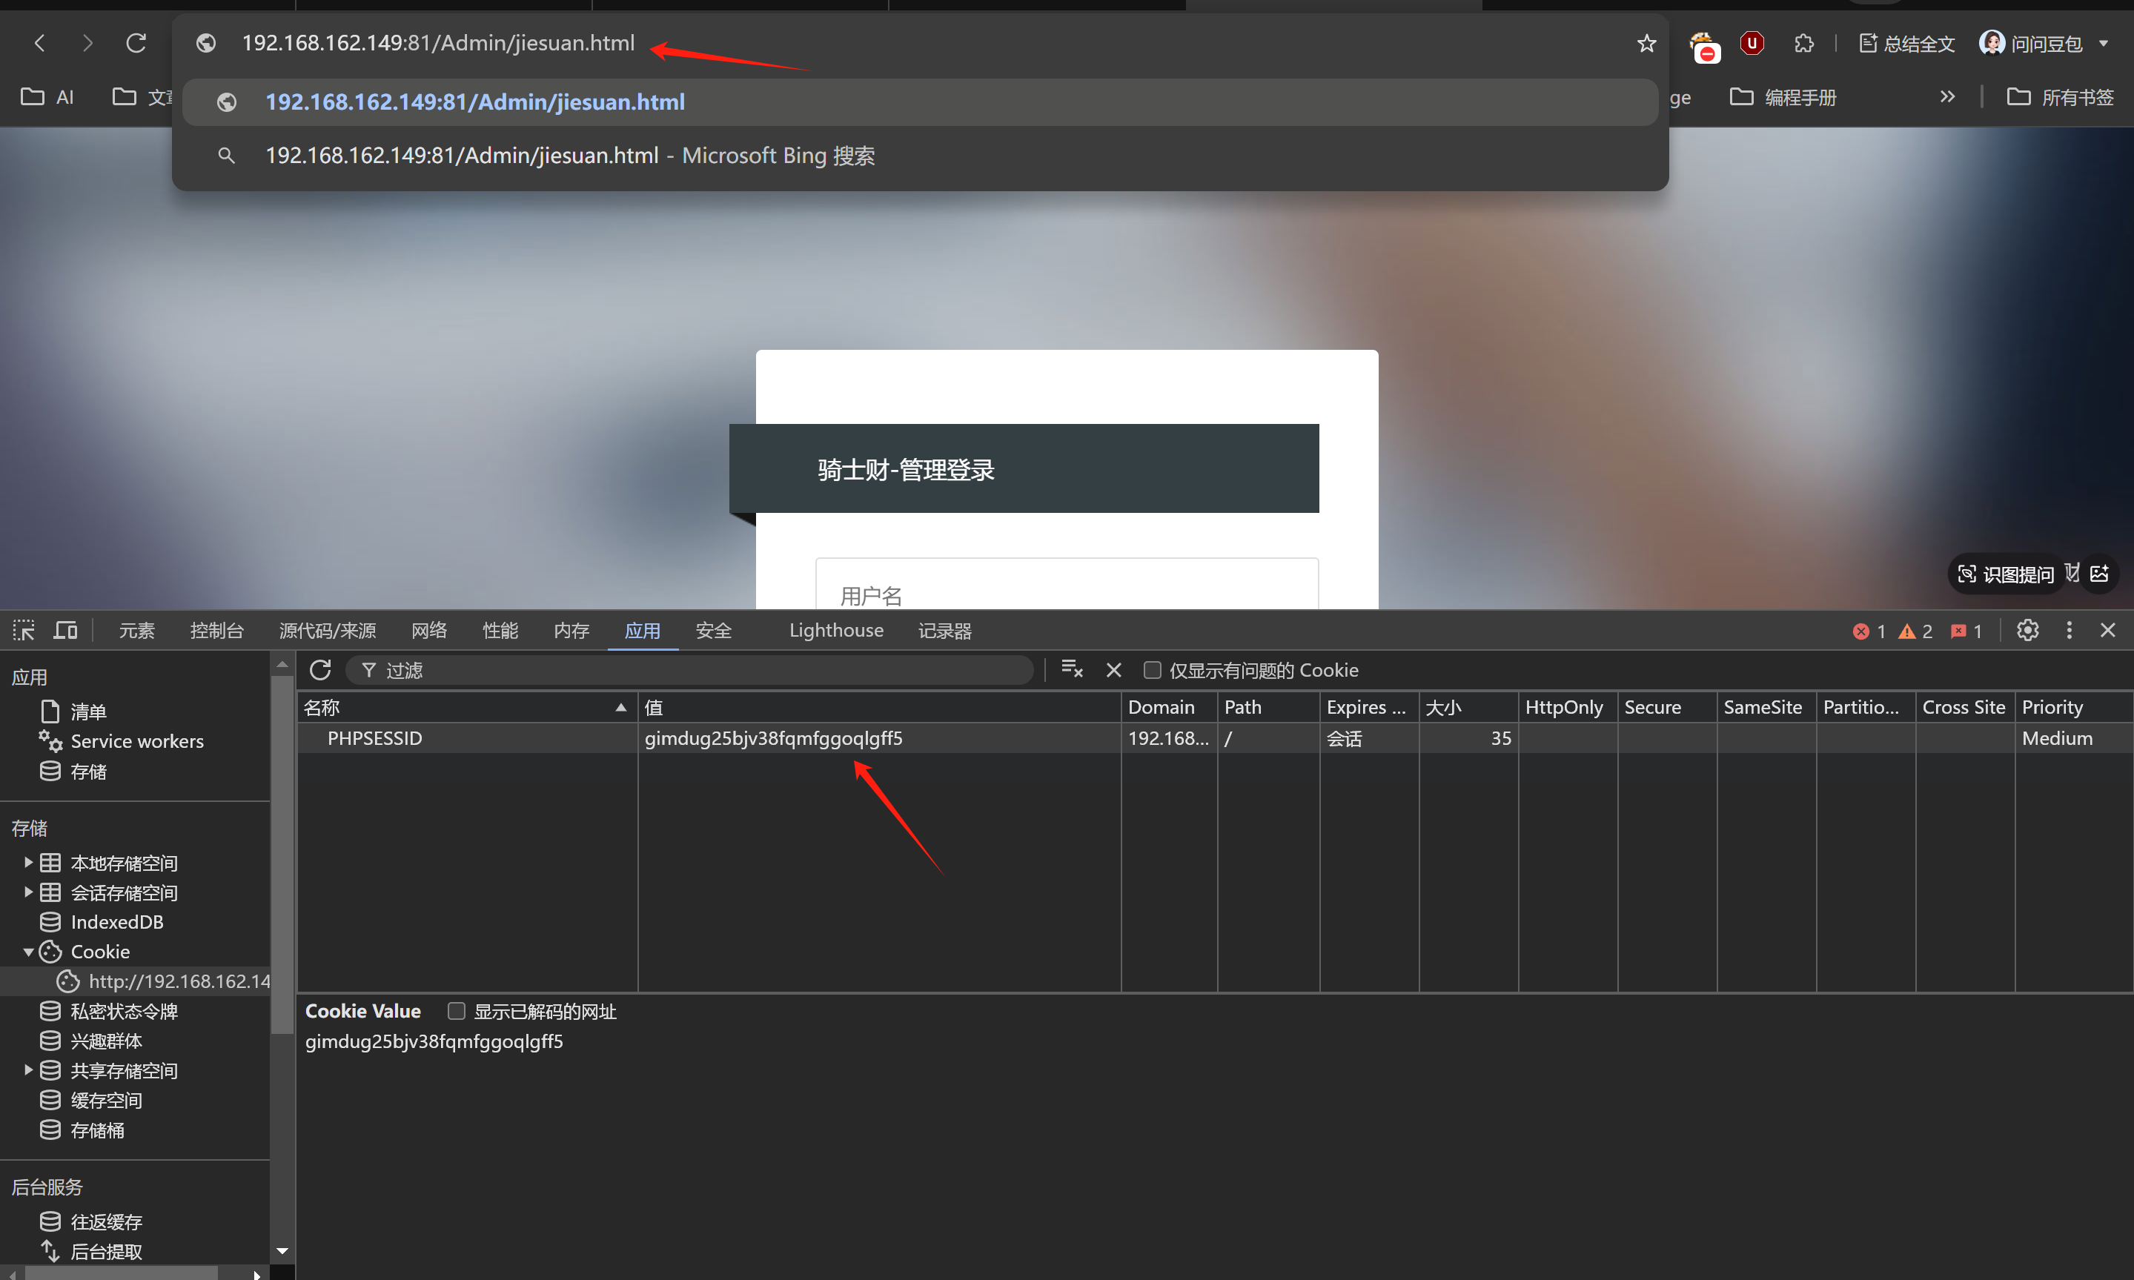This screenshot has width=2134, height=1280.
Task: Bookmark page with the star icon
Action: (x=1646, y=43)
